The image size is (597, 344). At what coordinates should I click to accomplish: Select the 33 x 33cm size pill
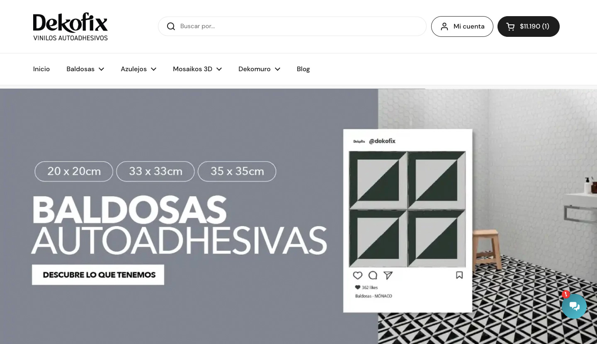155,171
